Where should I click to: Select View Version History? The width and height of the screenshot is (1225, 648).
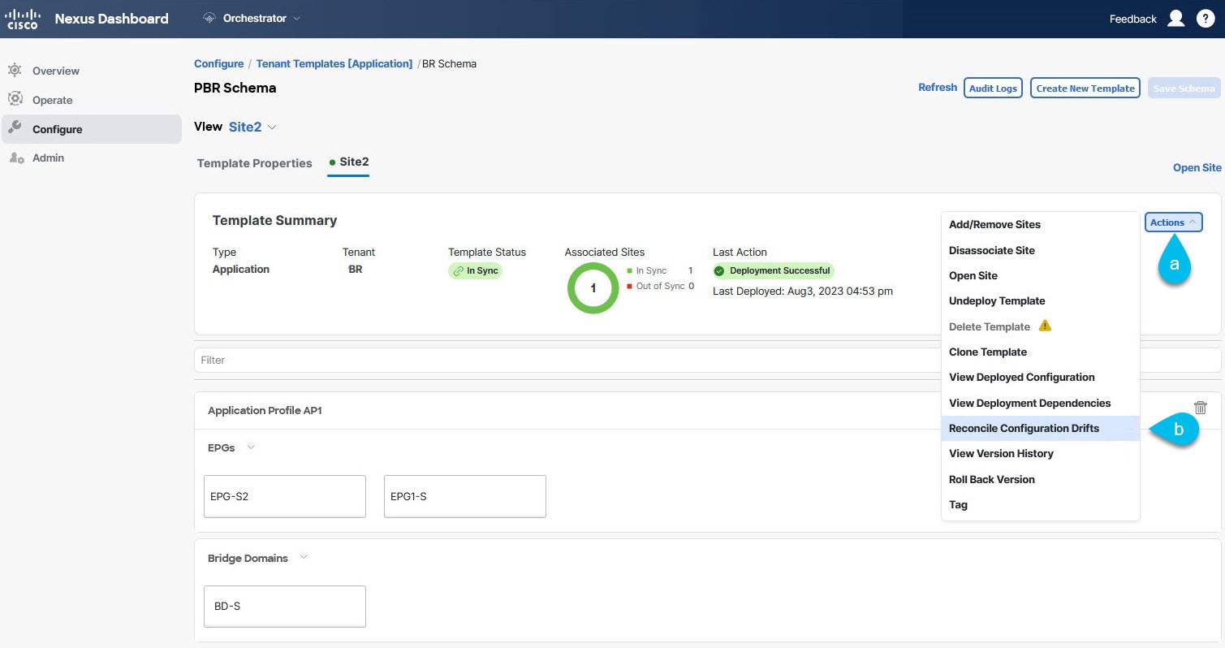(1040, 453)
